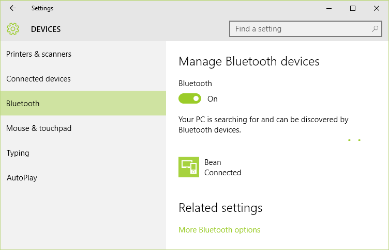
Task: Open More Bluetooth options link
Action: (x=219, y=230)
